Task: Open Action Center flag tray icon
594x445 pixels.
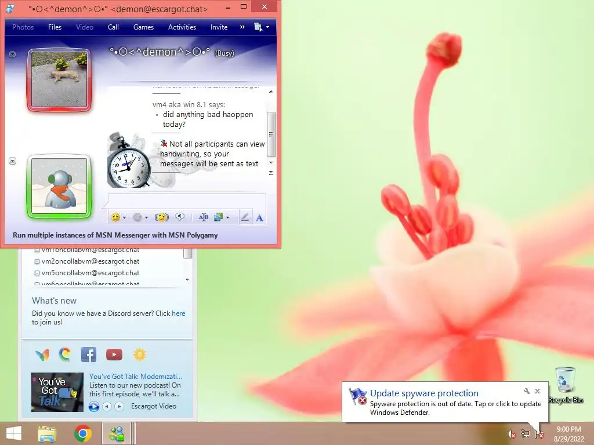Action: pos(539,435)
